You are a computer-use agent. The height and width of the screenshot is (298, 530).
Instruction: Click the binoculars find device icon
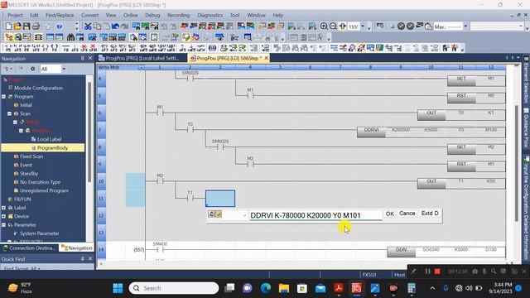tap(70, 37)
